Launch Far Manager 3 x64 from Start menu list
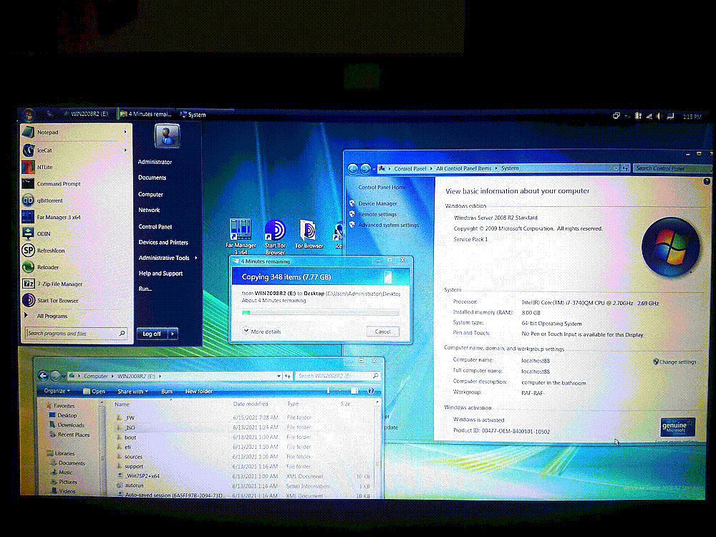This screenshot has width=716, height=537. tap(75, 218)
